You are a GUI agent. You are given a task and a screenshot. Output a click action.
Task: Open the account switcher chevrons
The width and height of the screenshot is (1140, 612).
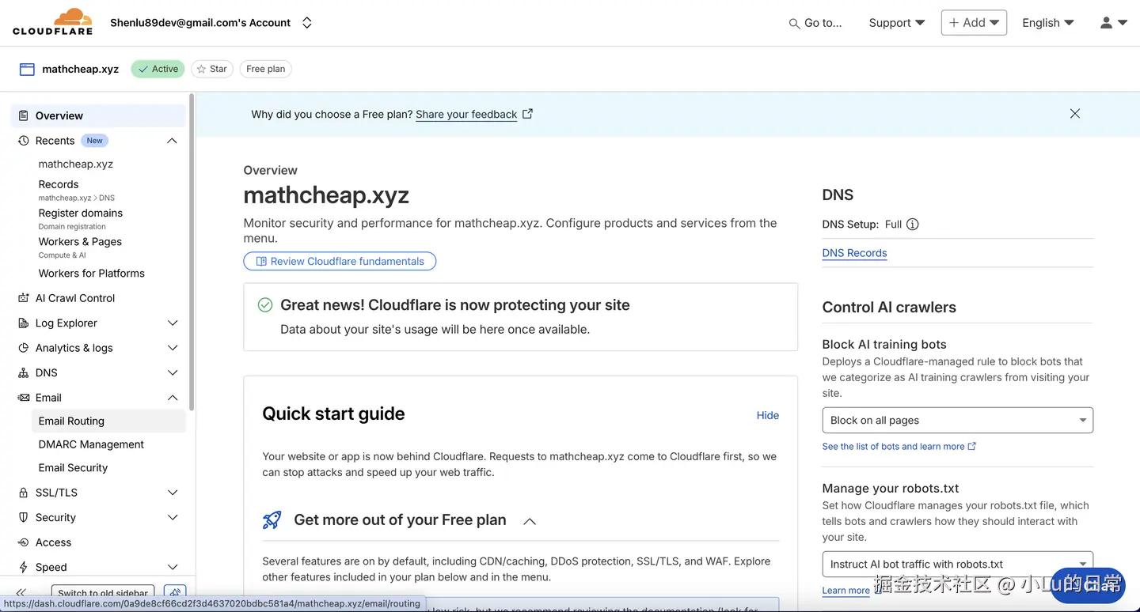click(307, 23)
